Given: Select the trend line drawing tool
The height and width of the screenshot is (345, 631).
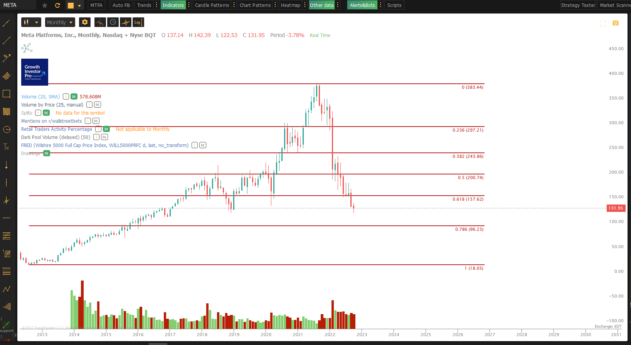Looking at the screenshot, I should tap(7, 23).
